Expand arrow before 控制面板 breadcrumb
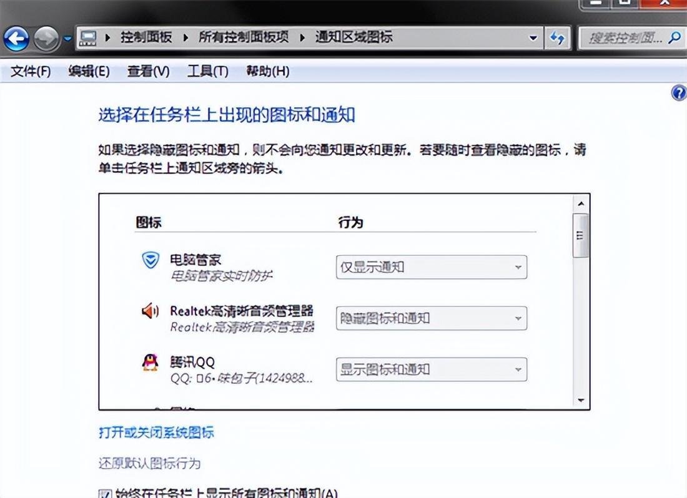 coord(107,37)
